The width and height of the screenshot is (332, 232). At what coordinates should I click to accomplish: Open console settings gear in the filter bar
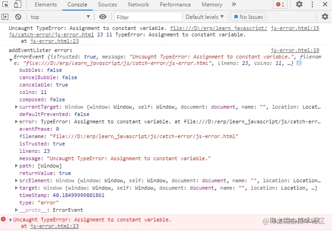coord(325,17)
